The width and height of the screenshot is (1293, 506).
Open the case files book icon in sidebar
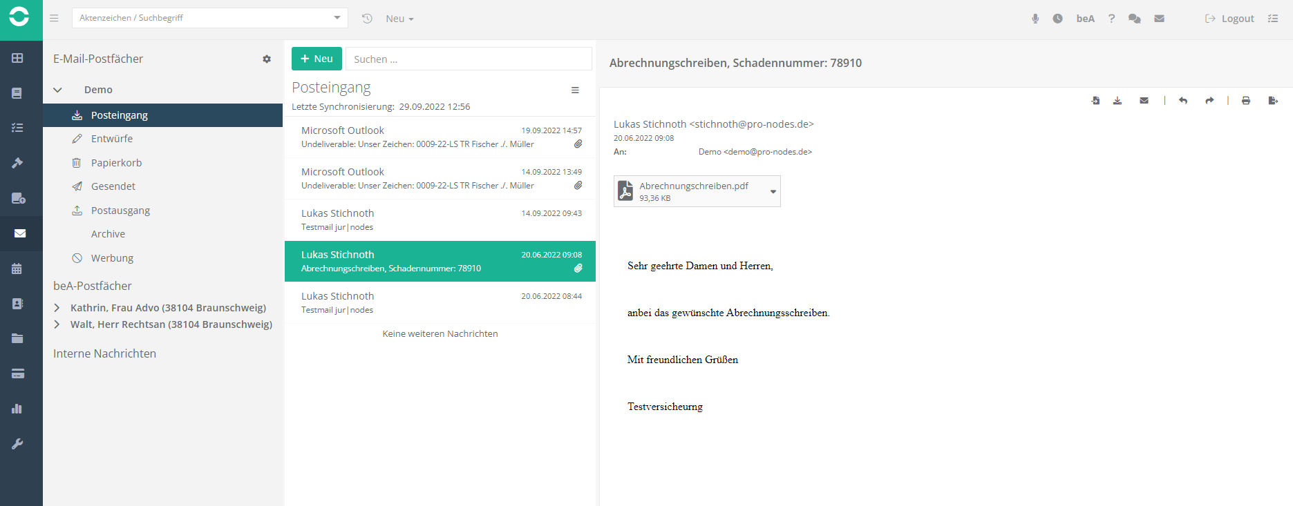(17, 93)
